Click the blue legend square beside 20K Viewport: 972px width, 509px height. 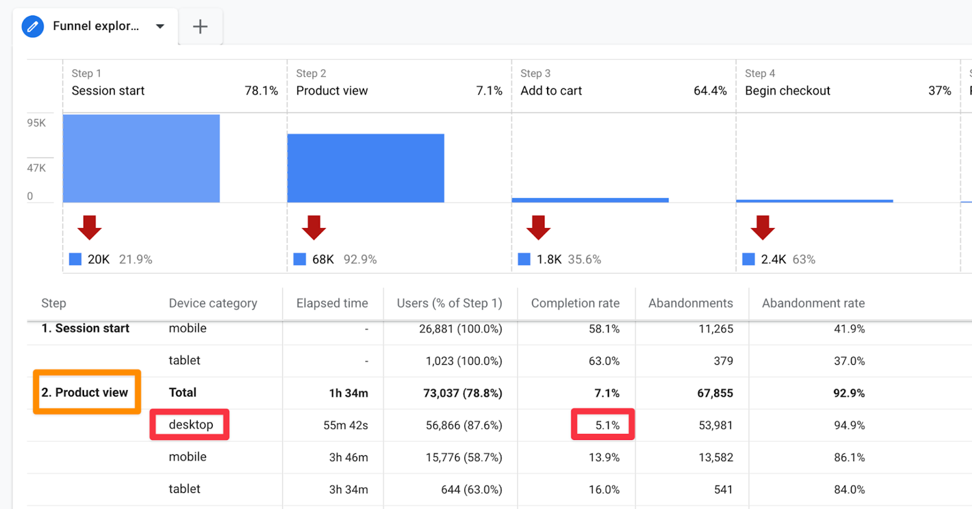pos(75,259)
